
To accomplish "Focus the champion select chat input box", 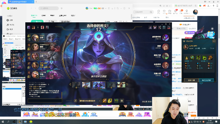I will pos(45,101).
